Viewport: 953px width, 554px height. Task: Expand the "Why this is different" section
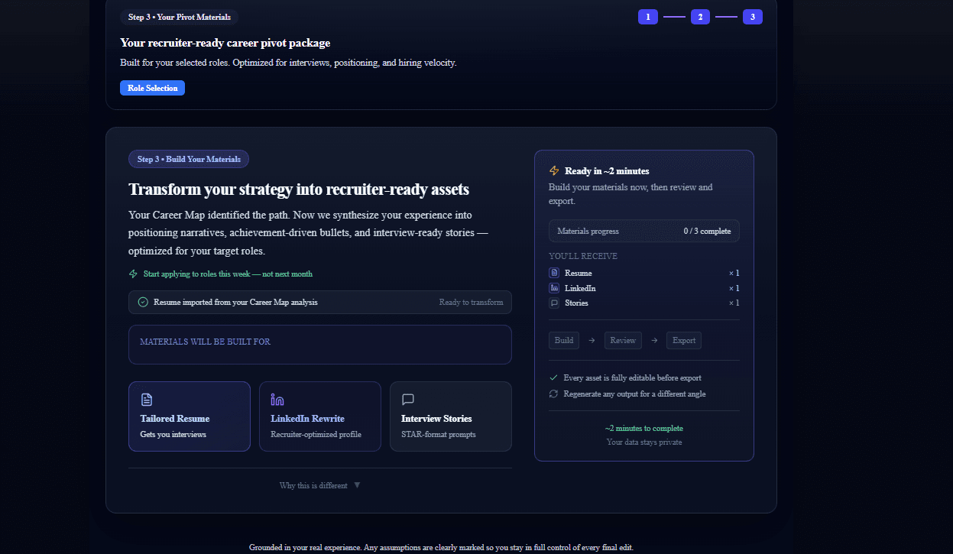coord(319,484)
